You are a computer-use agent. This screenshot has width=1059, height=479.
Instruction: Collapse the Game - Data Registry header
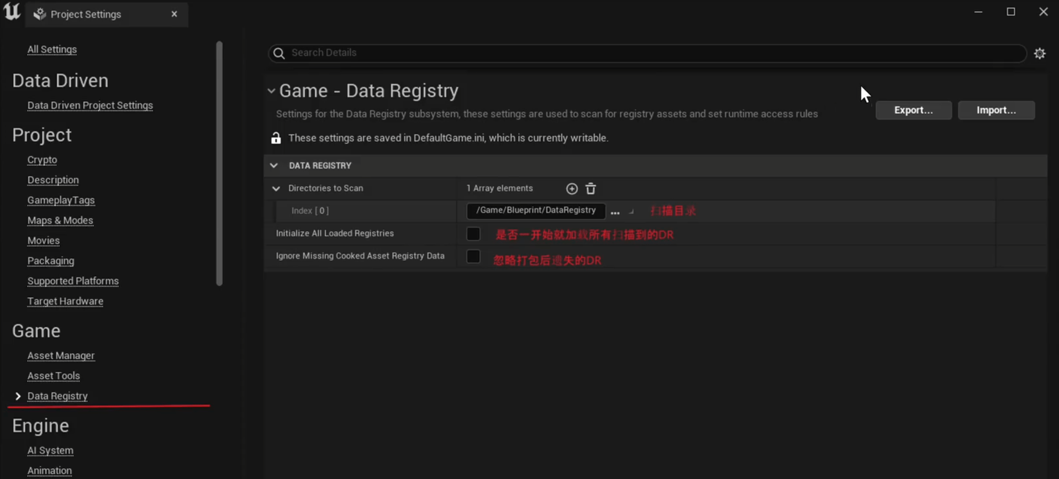tap(271, 91)
